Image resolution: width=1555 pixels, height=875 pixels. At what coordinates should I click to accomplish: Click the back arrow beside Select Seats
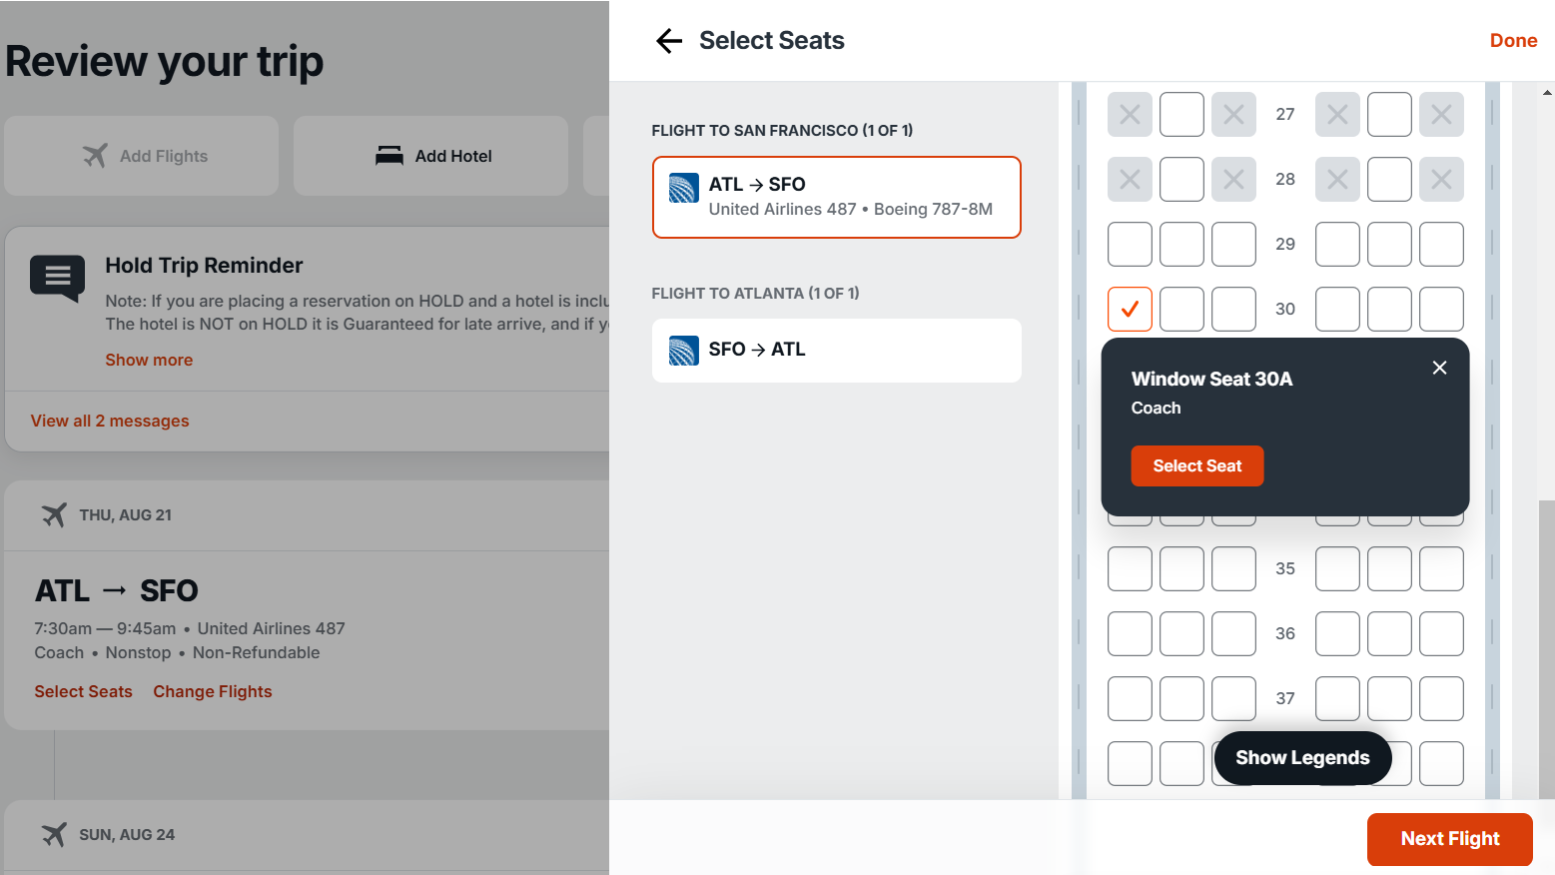click(x=669, y=41)
